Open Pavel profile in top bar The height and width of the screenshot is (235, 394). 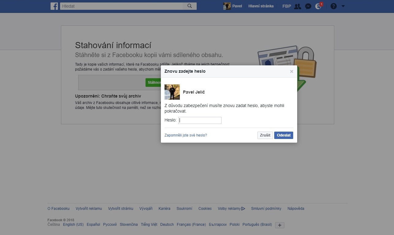pyautogui.click(x=233, y=6)
